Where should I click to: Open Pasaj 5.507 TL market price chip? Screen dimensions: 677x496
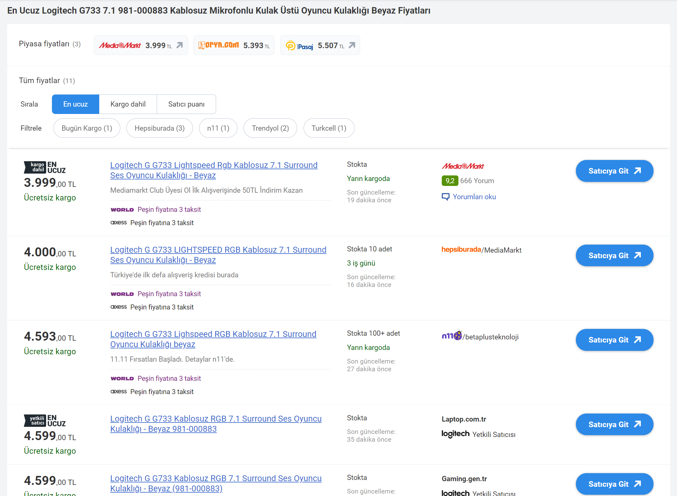click(x=320, y=45)
